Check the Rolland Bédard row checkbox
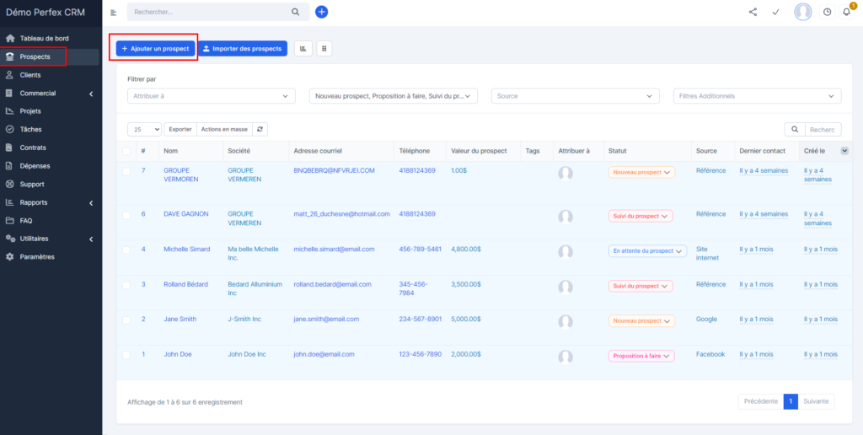The image size is (863, 435). 126,285
